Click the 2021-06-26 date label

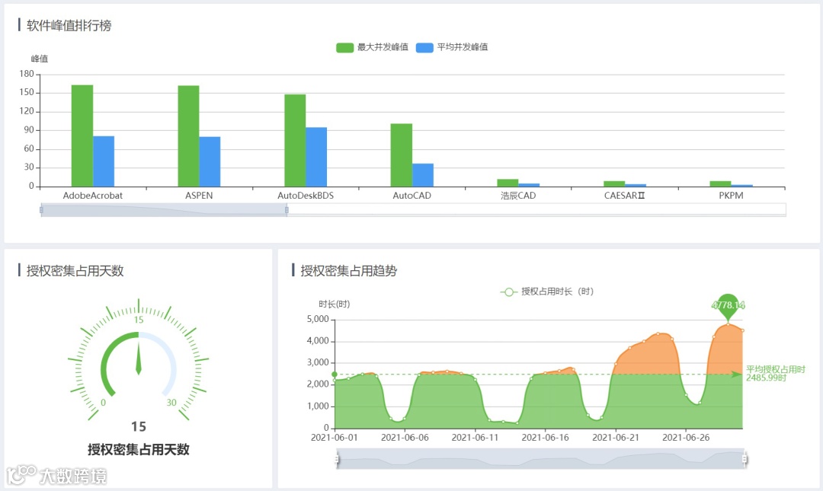click(686, 438)
